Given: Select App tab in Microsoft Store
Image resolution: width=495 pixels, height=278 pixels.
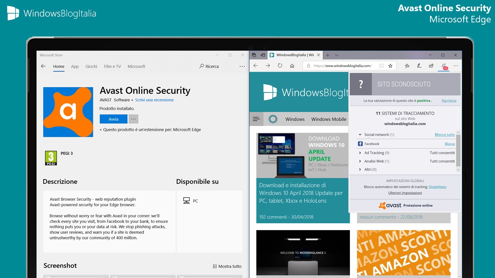Looking at the screenshot, I should pyautogui.click(x=75, y=66).
